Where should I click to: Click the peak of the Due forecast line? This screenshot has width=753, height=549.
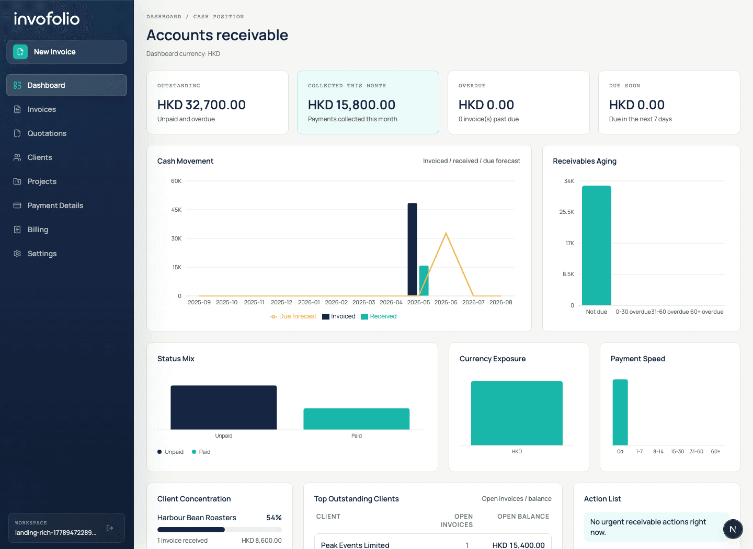point(446,233)
